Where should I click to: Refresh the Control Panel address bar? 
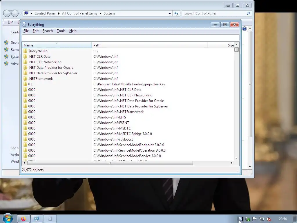pos(176,13)
